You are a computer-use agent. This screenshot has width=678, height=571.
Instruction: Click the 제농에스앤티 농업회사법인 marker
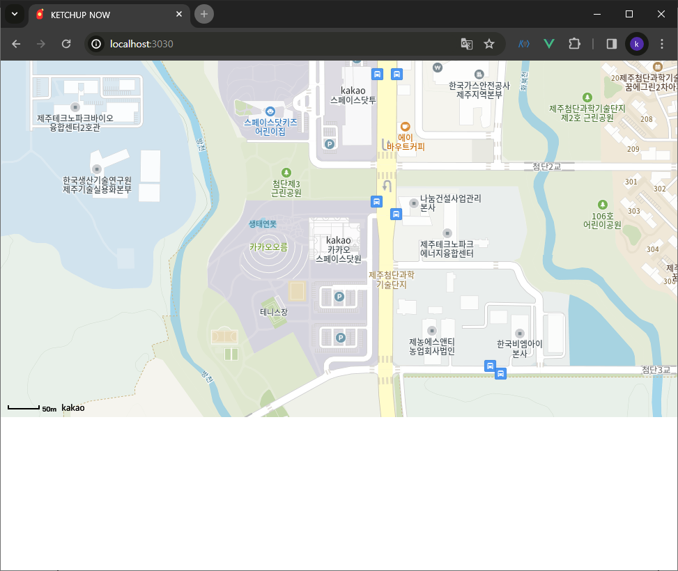tap(431, 331)
